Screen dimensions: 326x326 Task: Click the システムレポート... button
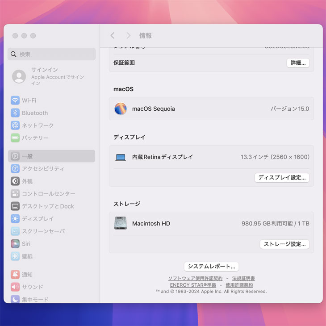coord(211,267)
